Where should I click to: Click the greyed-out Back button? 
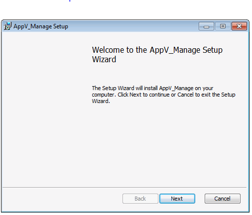click(x=140, y=199)
